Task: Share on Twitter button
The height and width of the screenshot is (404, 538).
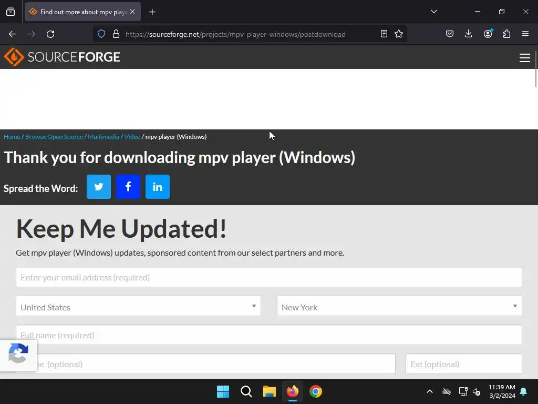Action: [x=99, y=187]
